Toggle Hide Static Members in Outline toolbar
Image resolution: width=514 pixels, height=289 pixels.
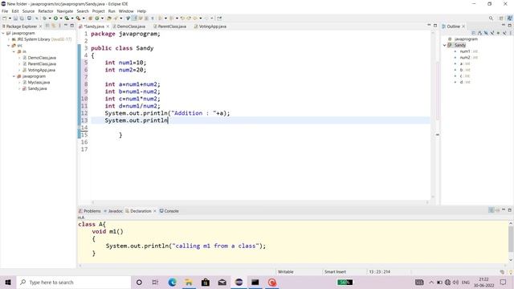coord(492,33)
